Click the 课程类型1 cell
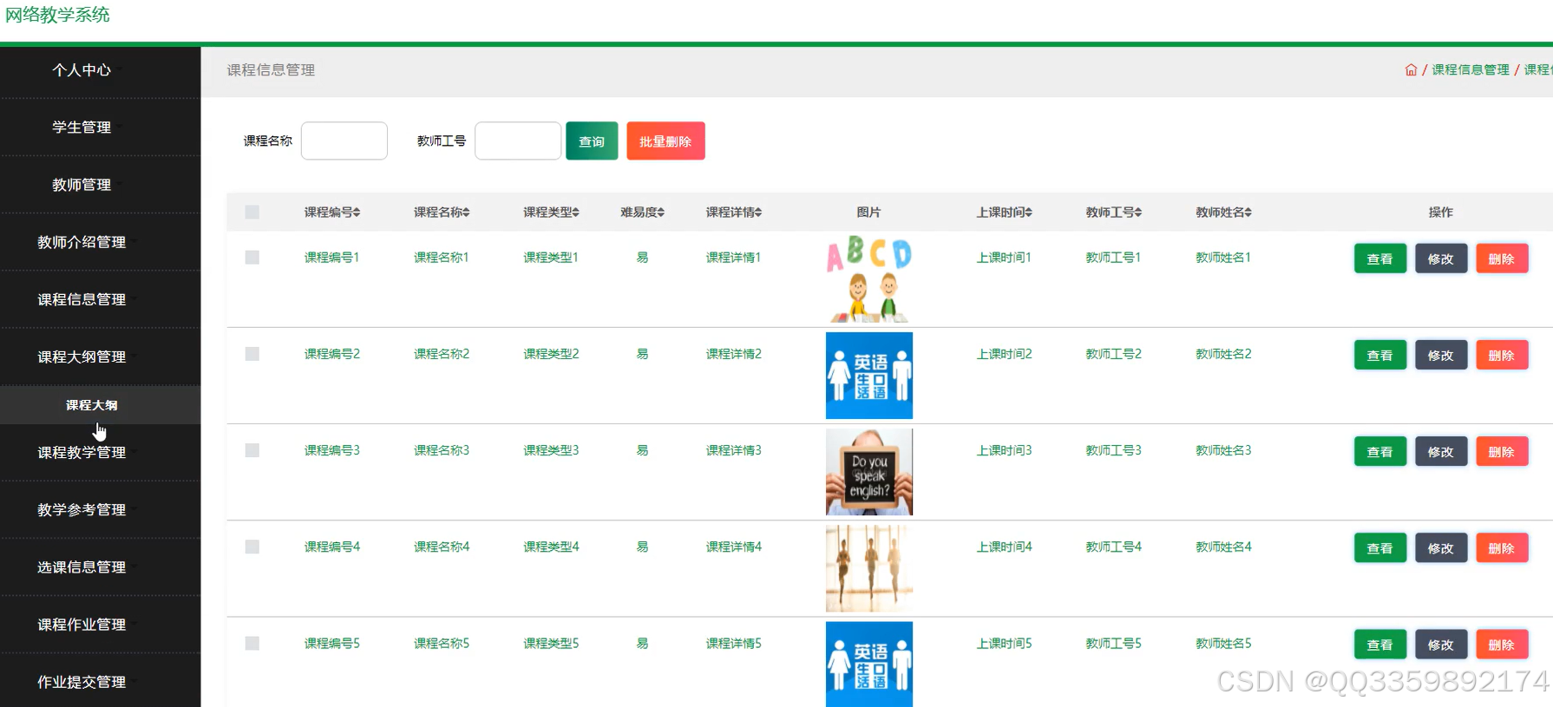This screenshot has width=1553, height=707. click(550, 258)
